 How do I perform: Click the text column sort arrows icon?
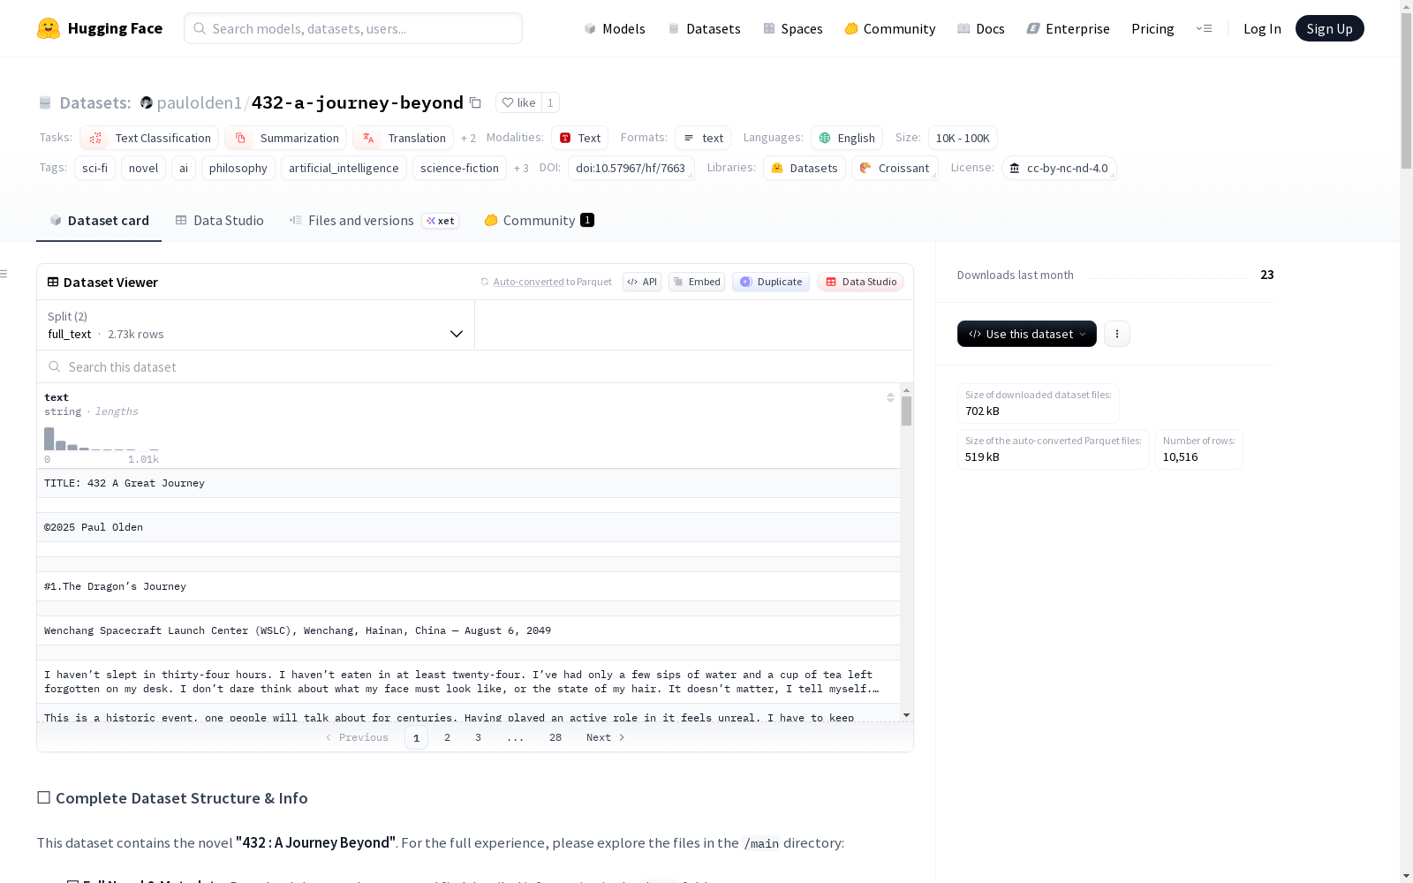(x=890, y=397)
